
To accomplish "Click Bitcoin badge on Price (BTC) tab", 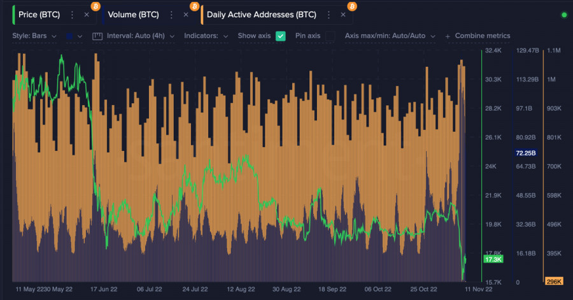I will 95,6.
